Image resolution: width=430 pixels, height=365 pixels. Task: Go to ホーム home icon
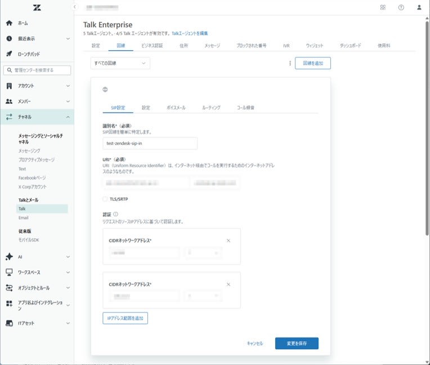(x=9, y=23)
